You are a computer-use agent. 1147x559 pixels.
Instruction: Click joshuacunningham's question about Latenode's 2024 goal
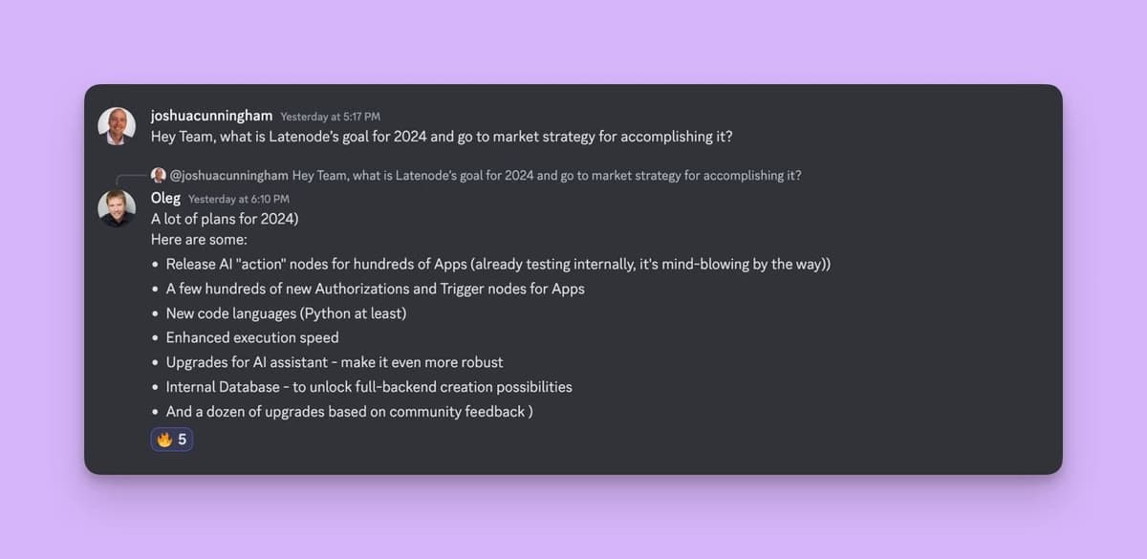(442, 137)
